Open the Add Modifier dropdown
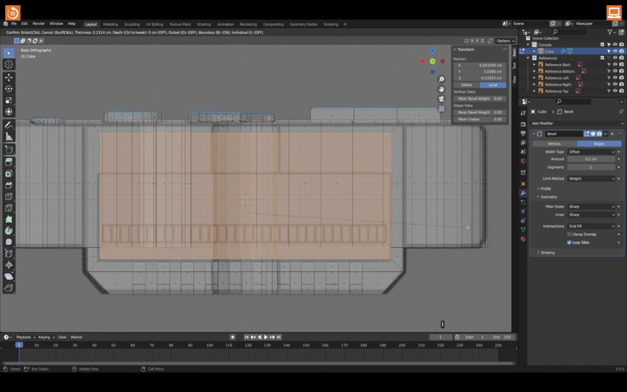 [577, 123]
